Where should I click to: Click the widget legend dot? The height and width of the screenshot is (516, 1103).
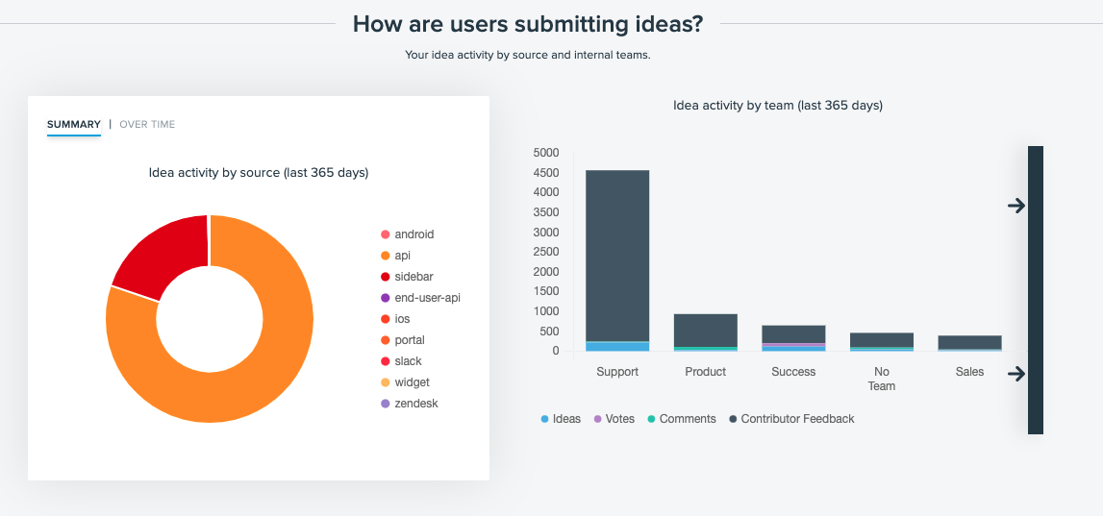(x=385, y=382)
